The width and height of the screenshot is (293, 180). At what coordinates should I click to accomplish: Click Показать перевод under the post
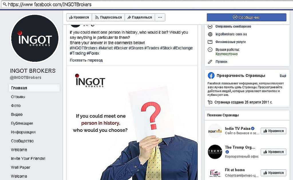click(86, 60)
